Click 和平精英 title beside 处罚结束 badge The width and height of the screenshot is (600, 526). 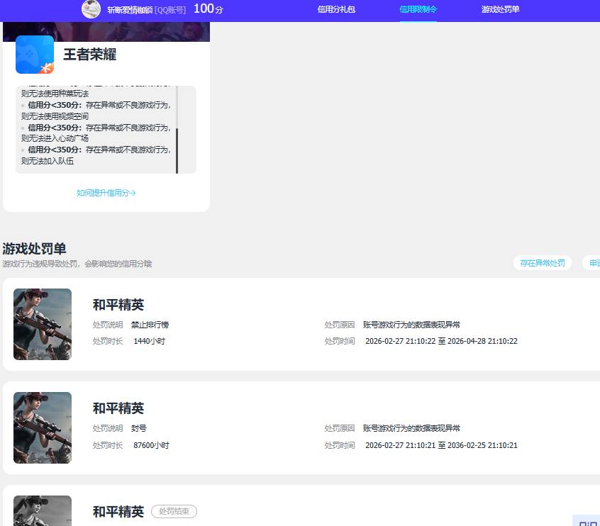click(x=118, y=512)
